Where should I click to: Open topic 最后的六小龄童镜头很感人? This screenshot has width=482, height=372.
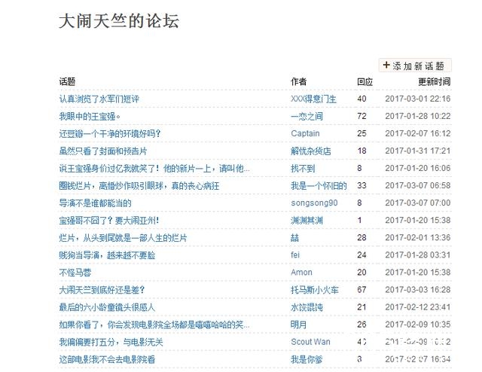coord(107,307)
